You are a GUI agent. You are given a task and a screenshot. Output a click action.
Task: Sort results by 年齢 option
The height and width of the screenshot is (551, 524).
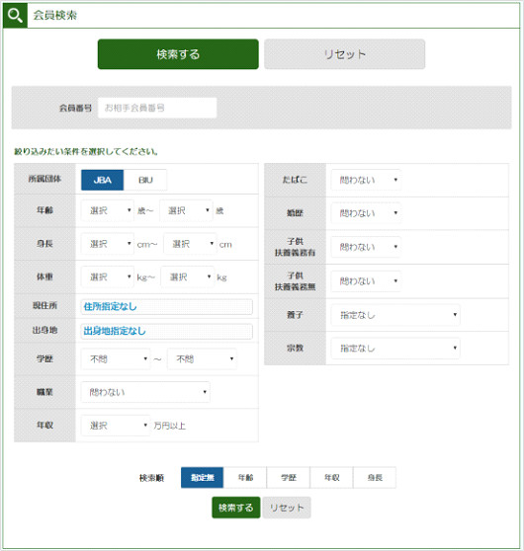(245, 478)
